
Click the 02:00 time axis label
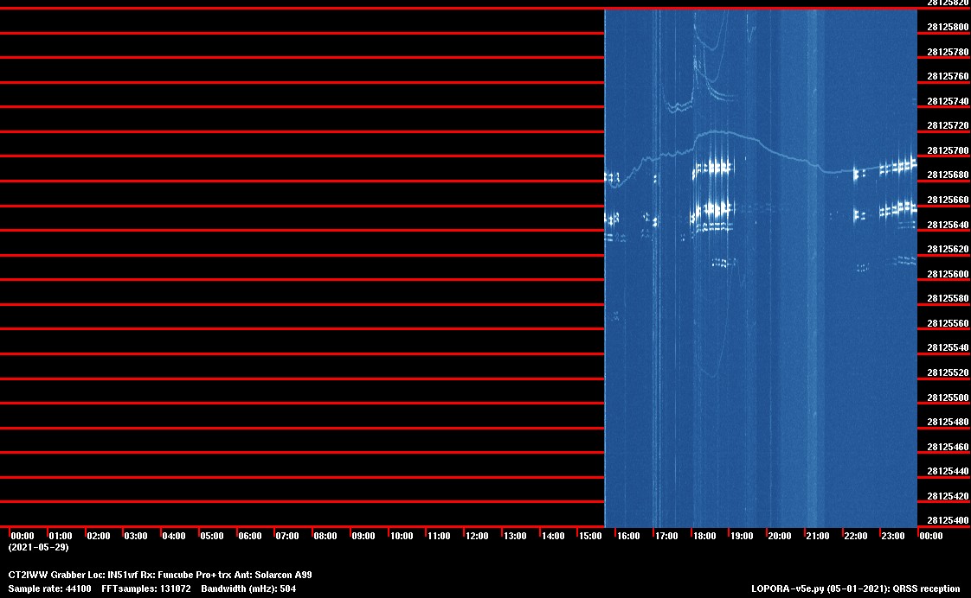point(99,536)
